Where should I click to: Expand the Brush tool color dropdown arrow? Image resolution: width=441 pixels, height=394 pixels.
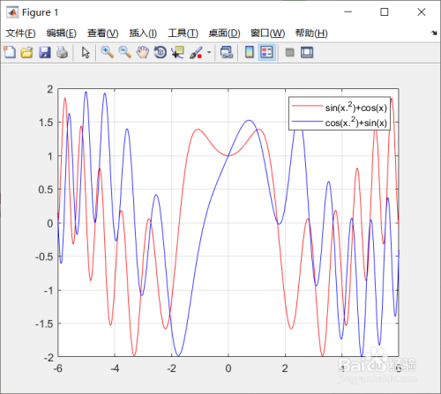click(x=209, y=53)
